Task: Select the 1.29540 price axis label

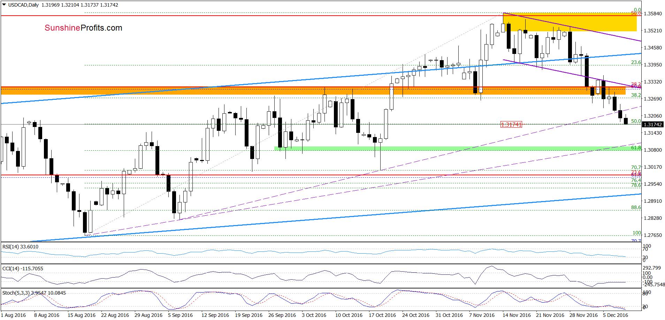Action: (653, 184)
